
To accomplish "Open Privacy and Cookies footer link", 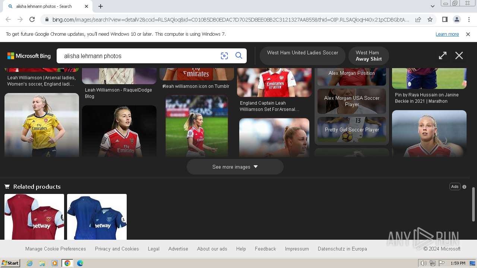I will tap(117, 249).
